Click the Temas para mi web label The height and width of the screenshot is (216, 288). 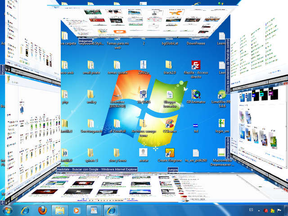pyautogui.click(x=117, y=45)
